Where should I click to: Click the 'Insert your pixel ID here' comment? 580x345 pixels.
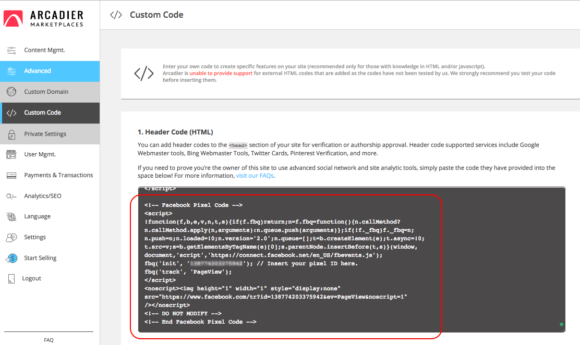(307, 263)
